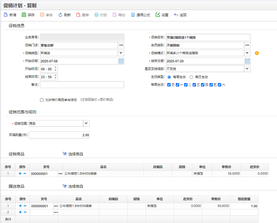Uncheck the 三 (Wednesday) checkbox
Screen dimensions: 277x223
tap(194, 85)
